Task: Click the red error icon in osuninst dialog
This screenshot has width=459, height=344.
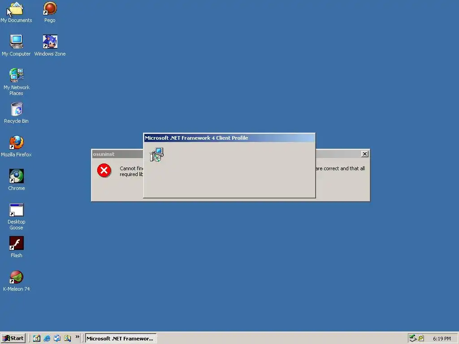Action: point(104,171)
